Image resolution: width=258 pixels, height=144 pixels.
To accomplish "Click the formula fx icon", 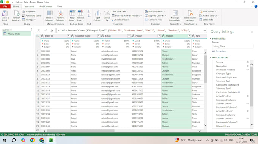I will point(52,30).
